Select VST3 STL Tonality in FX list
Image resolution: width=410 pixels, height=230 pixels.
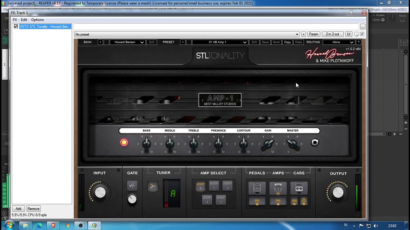[45, 27]
